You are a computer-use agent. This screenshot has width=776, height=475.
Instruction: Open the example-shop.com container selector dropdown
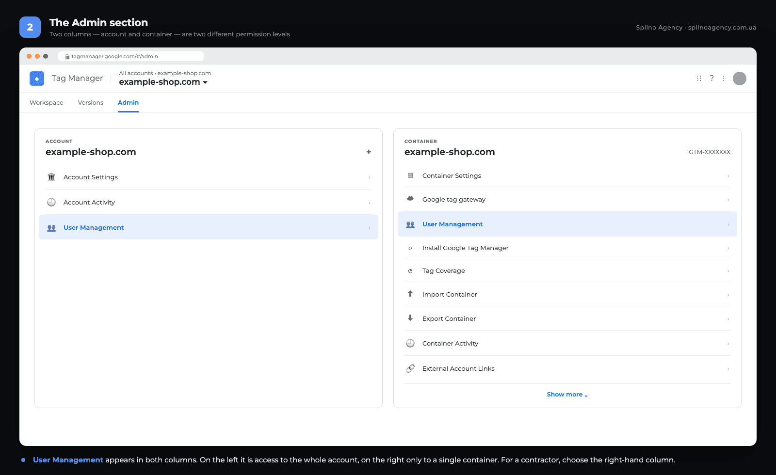point(163,82)
